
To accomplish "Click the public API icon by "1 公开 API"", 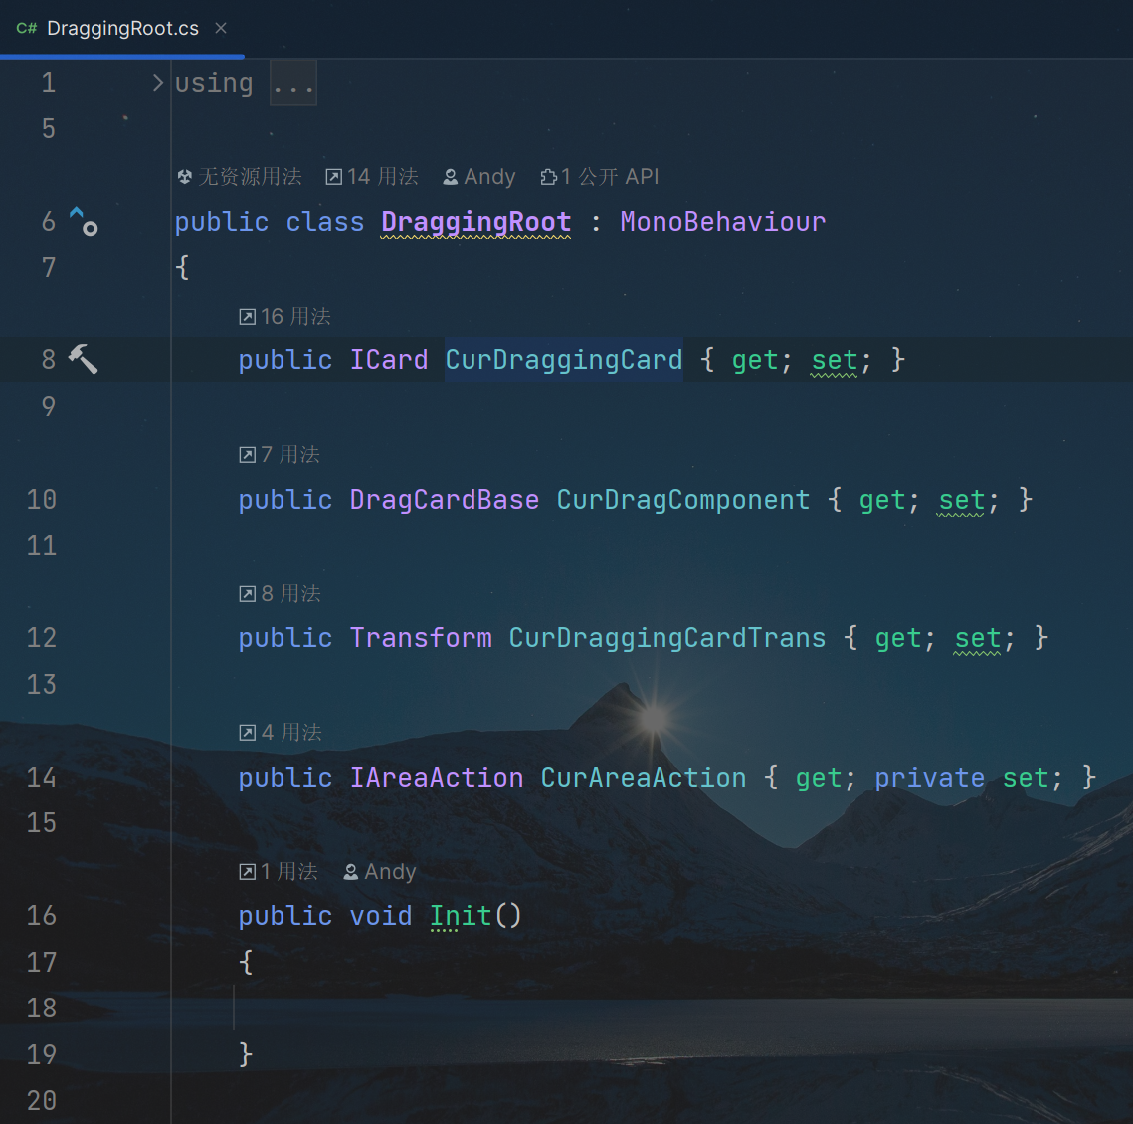I will 548,177.
